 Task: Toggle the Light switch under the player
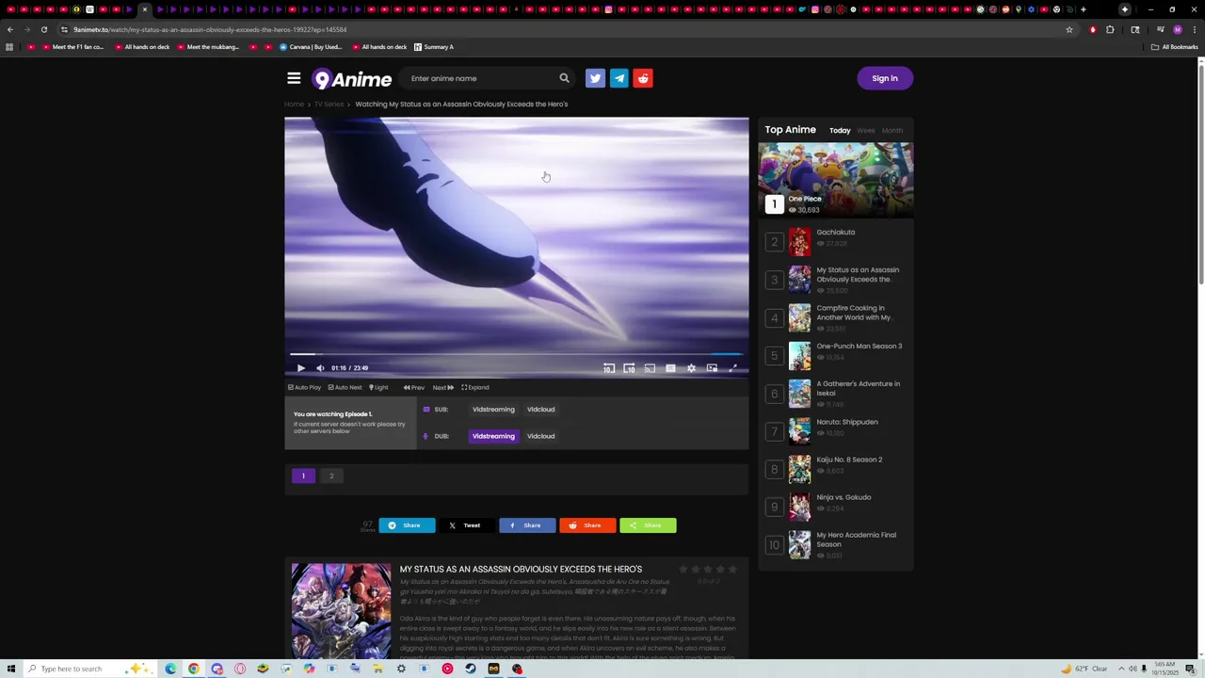[378, 387]
